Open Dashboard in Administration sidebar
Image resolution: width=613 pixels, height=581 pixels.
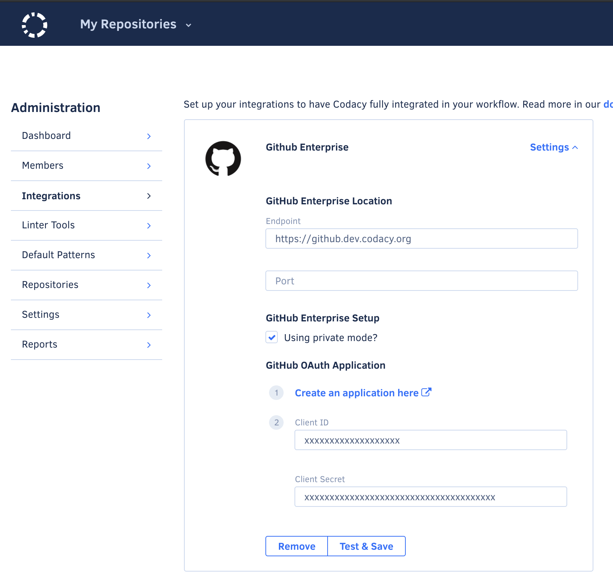click(87, 136)
